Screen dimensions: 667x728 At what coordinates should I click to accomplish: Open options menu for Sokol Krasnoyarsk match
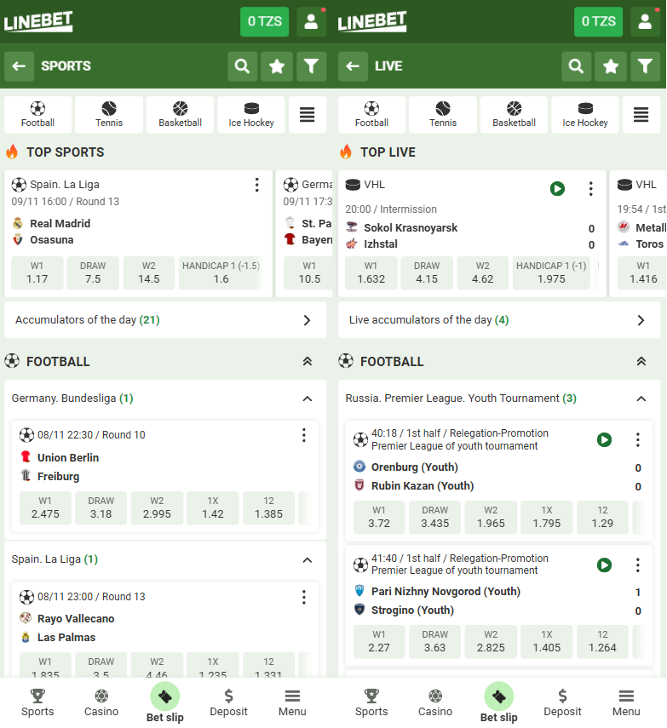[591, 189]
